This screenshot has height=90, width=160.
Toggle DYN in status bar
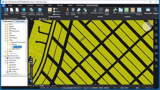pos(126,88)
